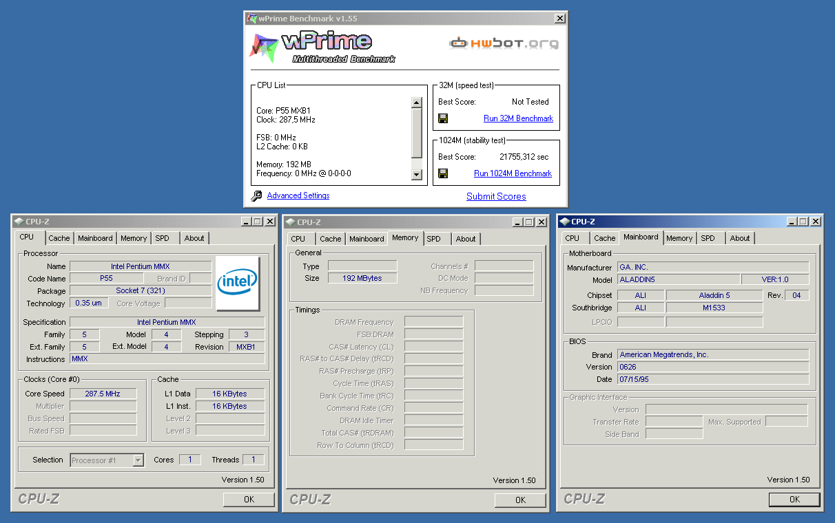This screenshot has width=835, height=523.
Task: Open the Cache tab in the Memory window
Action: coord(331,239)
